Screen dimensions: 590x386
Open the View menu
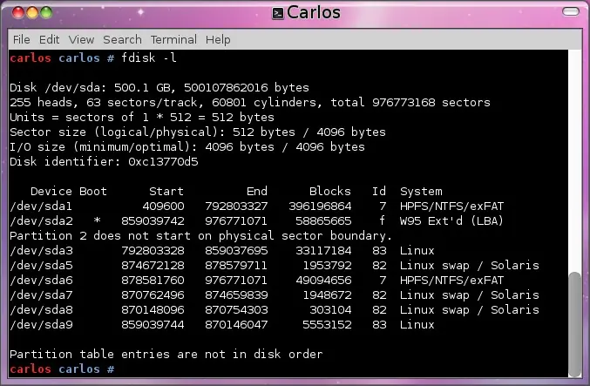(x=81, y=39)
